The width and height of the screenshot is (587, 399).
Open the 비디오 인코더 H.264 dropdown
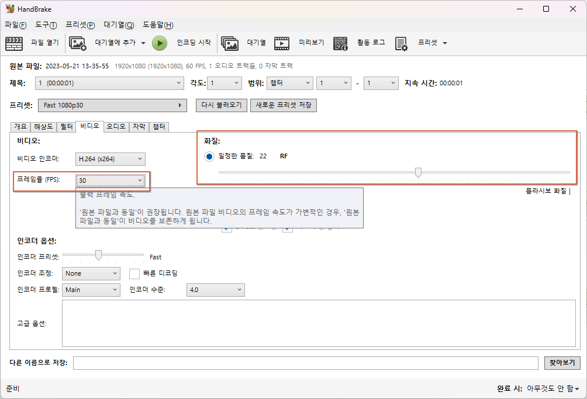pyautogui.click(x=110, y=159)
